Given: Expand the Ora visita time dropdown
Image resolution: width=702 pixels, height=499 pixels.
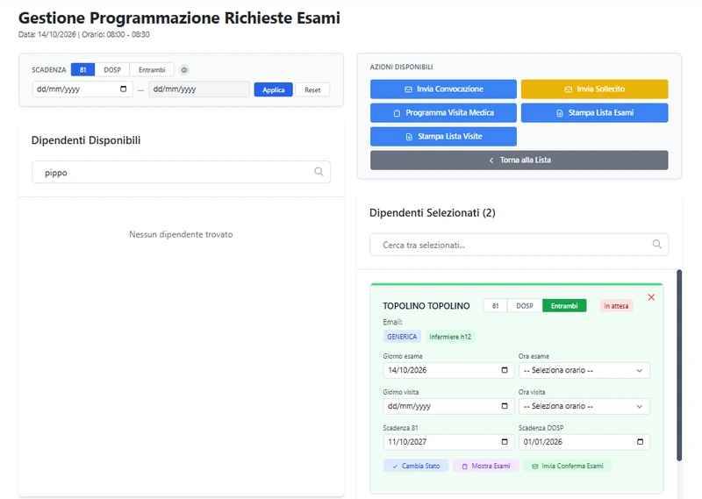Looking at the screenshot, I should click(584, 406).
